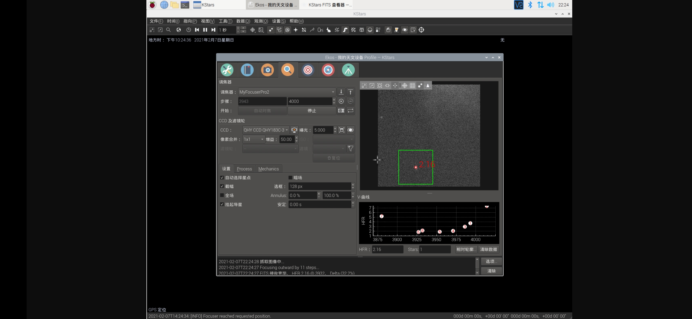692x319 pixels.
Task: Open the 1x1 binning dropdown
Action: coord(253,139)
